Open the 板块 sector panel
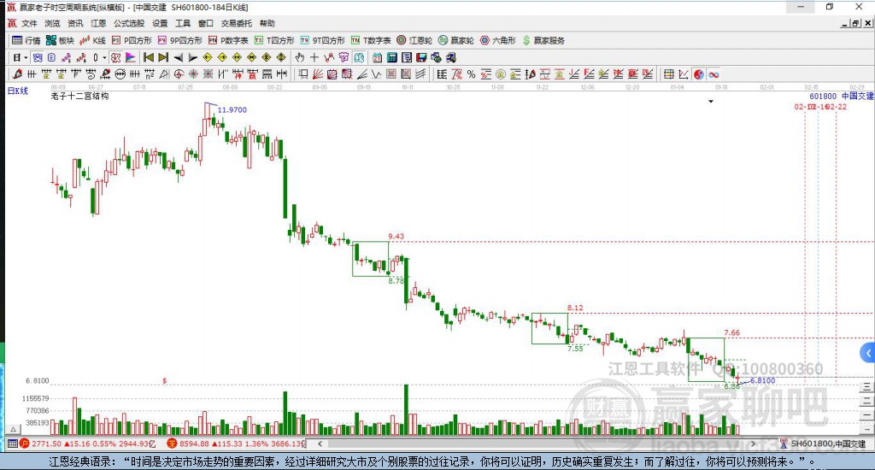Screen dimensions: 875x470 click(60, 40)
